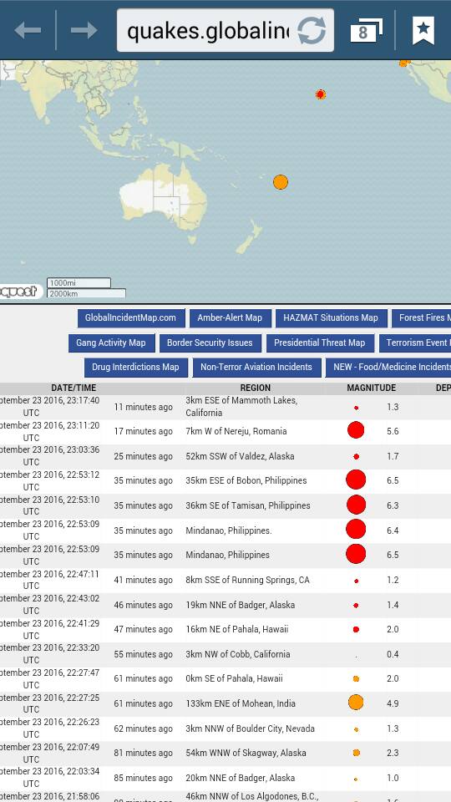Viewport: 451px width, 802px height.
Task: Select '133km ENE of Mohean, India' entry
Action: coord(241,703)
